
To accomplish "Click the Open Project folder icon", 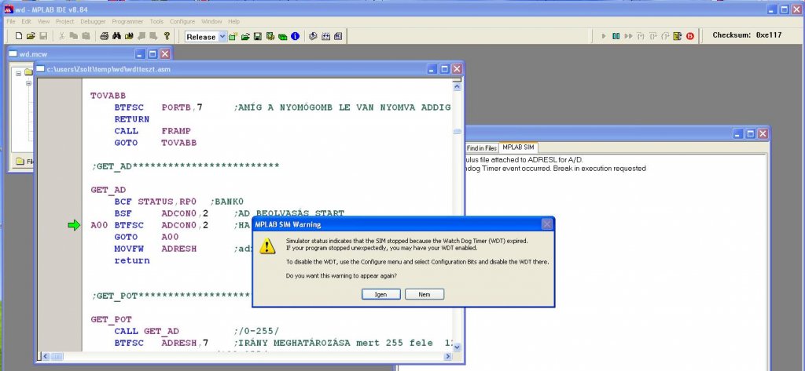I will coord(245,36).
